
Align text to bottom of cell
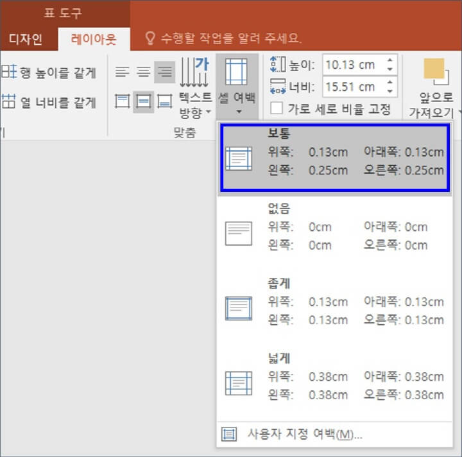point(164,101)
